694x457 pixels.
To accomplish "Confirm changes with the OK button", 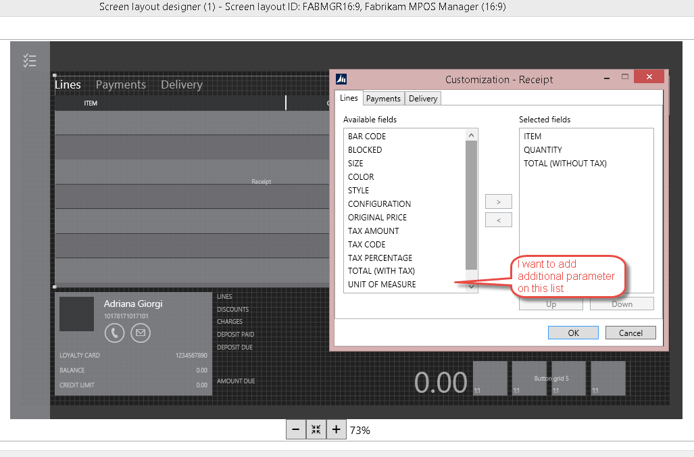I will click(x=573, y=333).
